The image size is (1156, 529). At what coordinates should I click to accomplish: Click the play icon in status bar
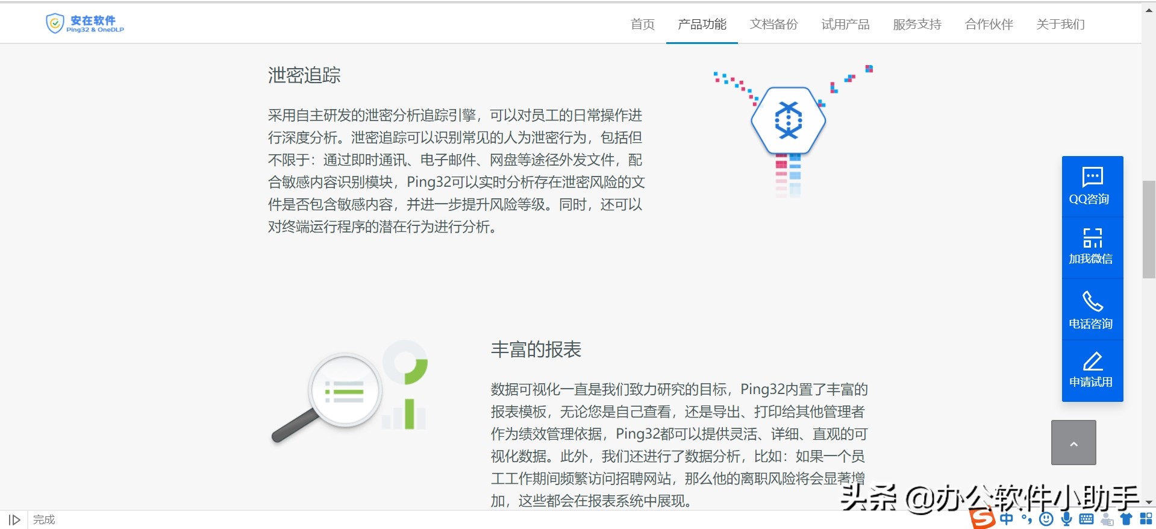(14, 519)
